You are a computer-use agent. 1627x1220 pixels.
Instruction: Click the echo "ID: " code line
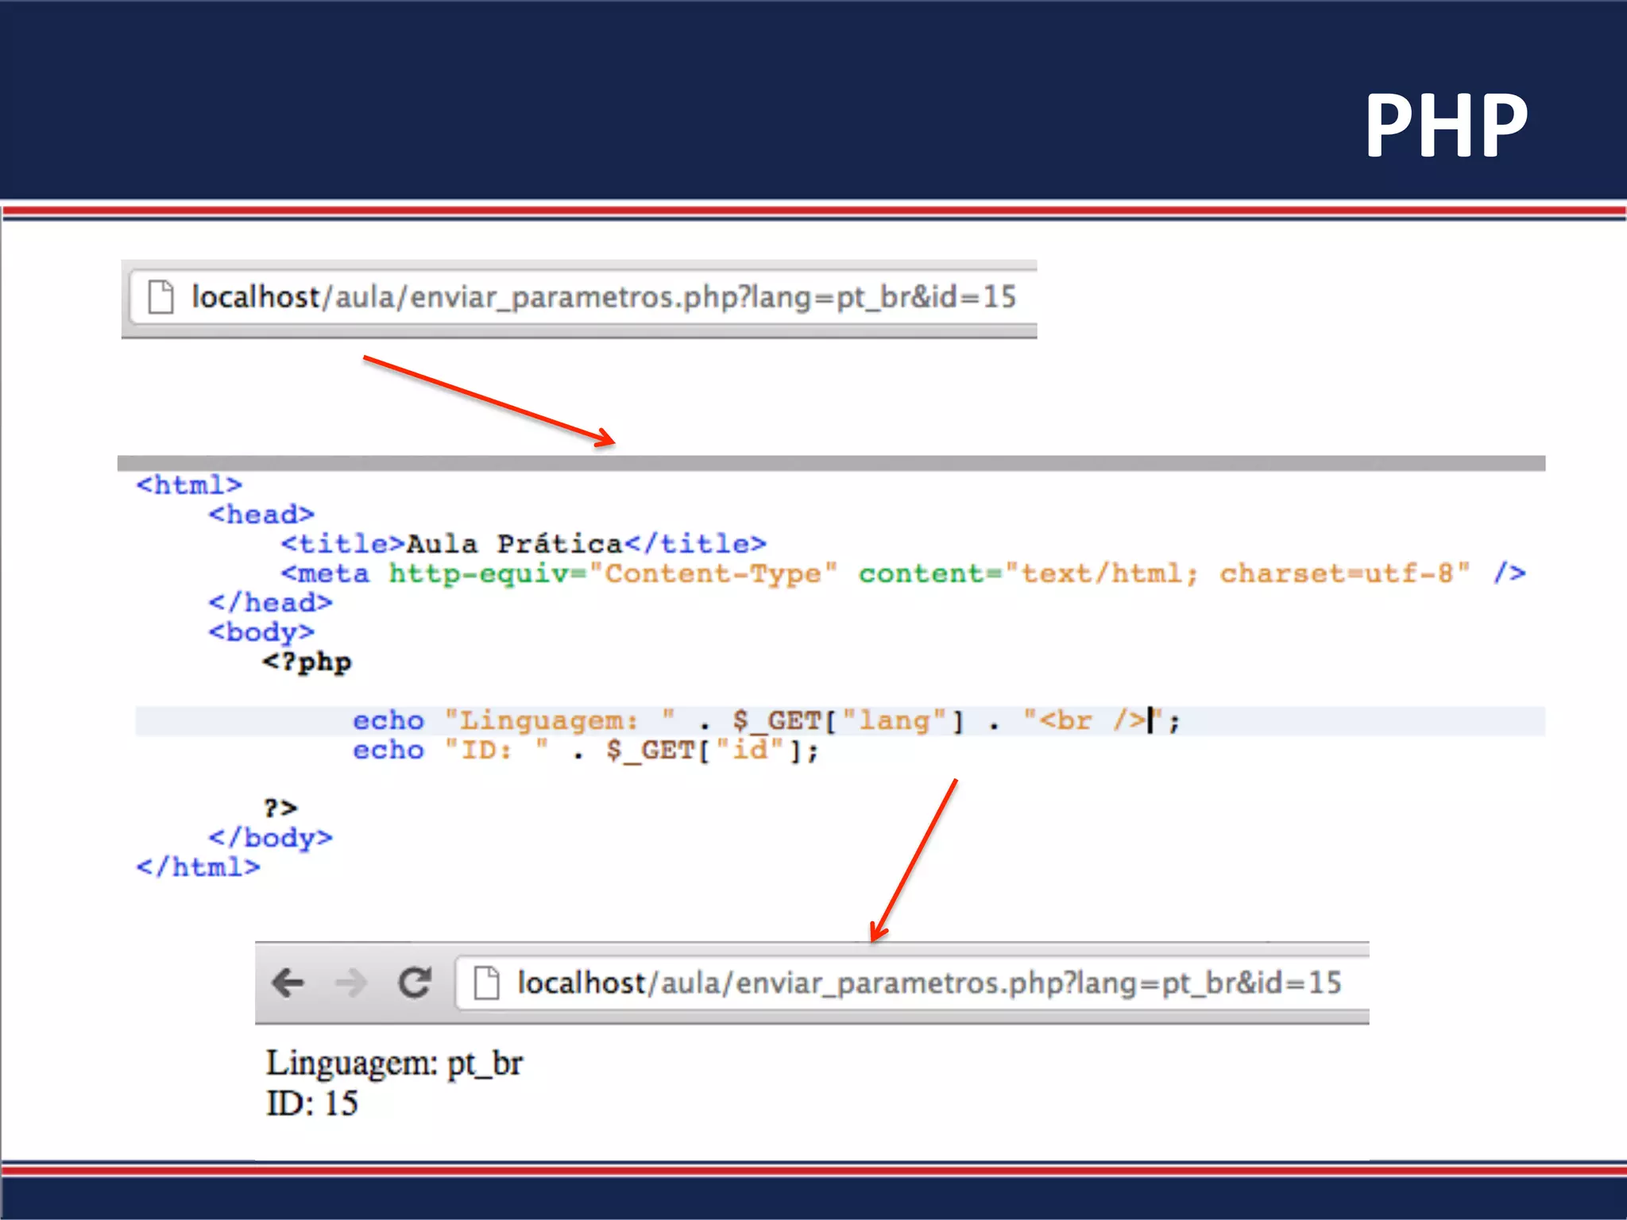585,750
